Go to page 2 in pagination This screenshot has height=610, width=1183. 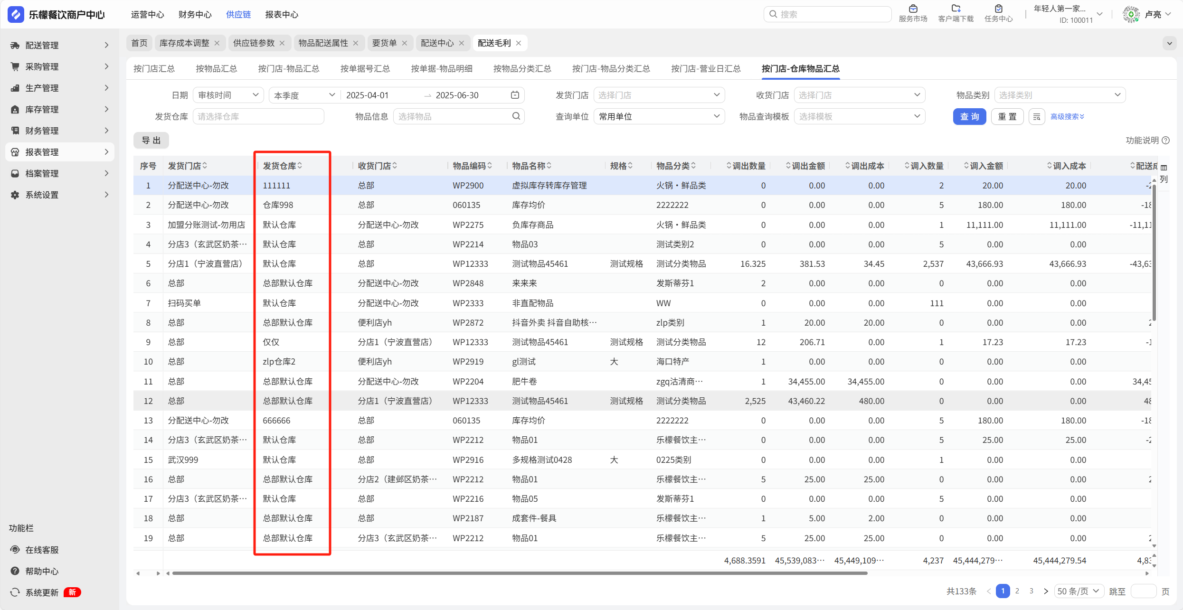1017,591
